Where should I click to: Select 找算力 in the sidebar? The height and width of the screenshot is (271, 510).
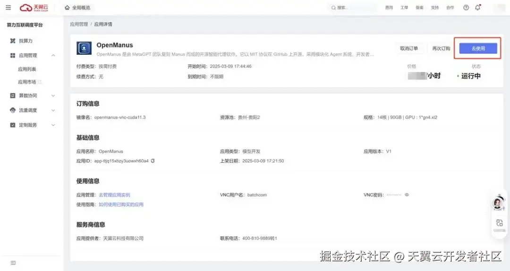pos(25,41)
